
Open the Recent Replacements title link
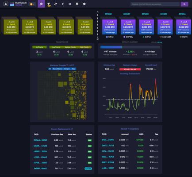[62, 129]
